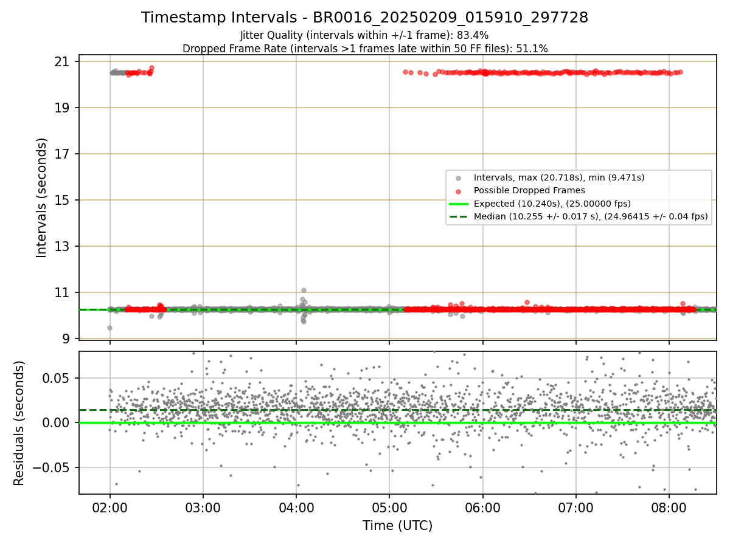Click the "Intervals (seconds)" y-axis label
This screenshot has width=730, height=547.
[42, 198]
